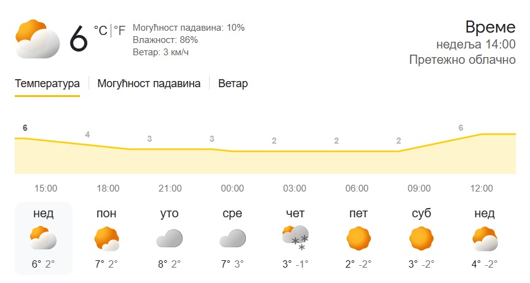The width and height of the screenshot is (530, 283).
Task: Select the °C temperature unit
Action: [x=100, y=30]
